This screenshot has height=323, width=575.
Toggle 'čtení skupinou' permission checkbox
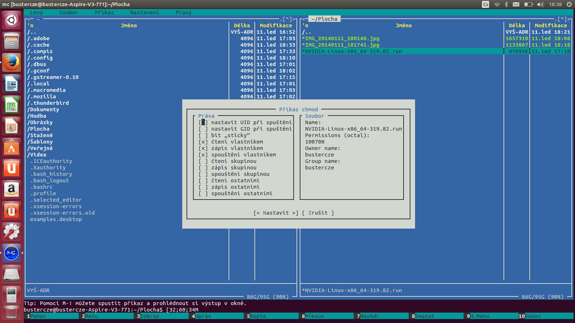203,161
